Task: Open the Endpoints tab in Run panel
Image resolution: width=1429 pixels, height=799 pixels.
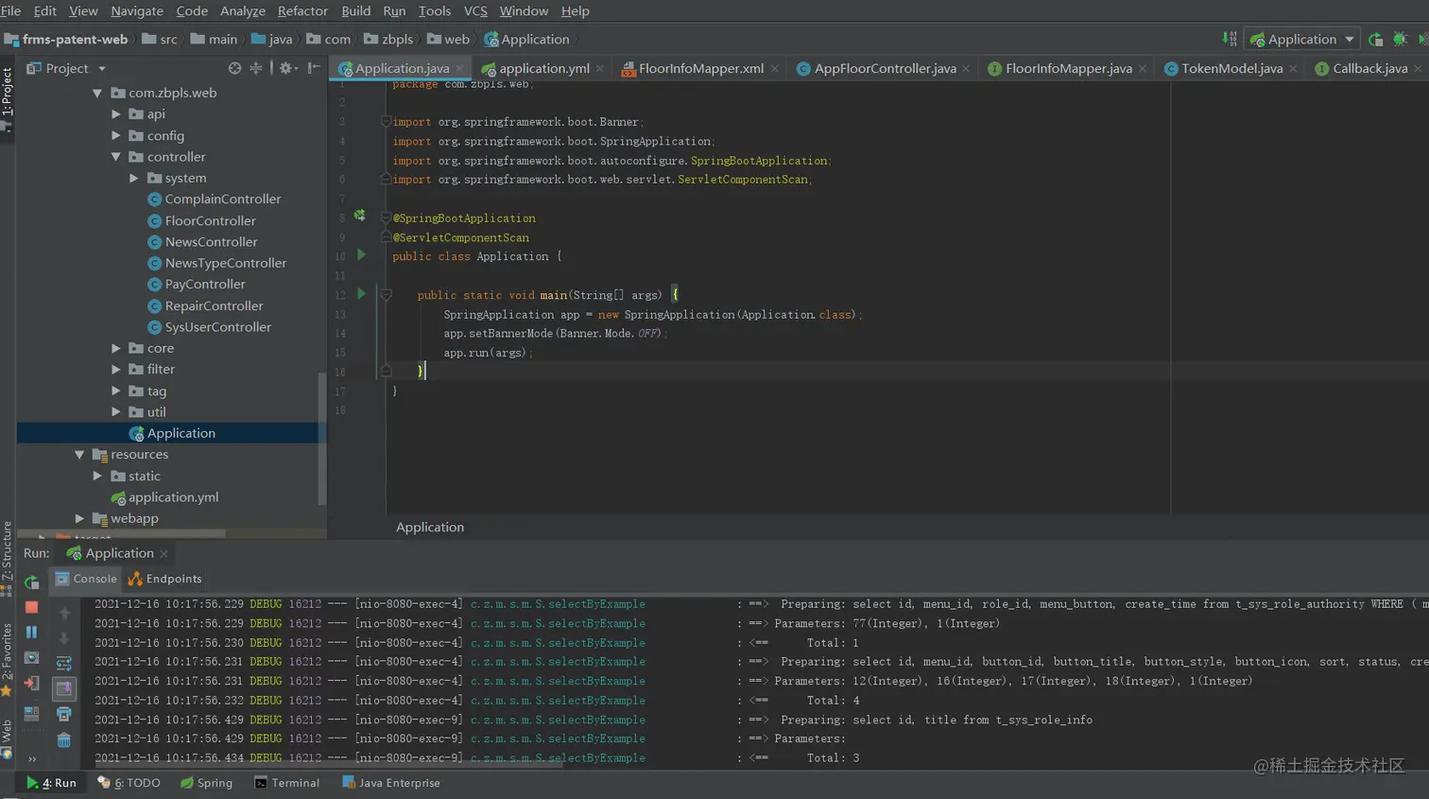Action: [x=165, y=579]
